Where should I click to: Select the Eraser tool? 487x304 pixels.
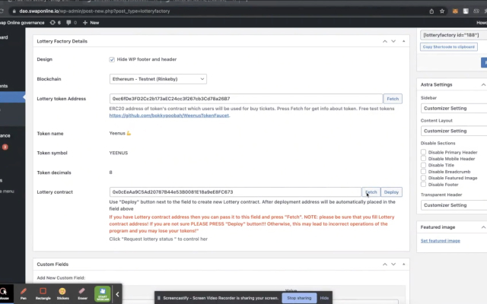click(x=82, y=293)
